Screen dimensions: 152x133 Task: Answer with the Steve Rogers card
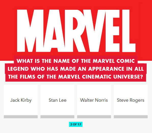[x=131, y=100]
